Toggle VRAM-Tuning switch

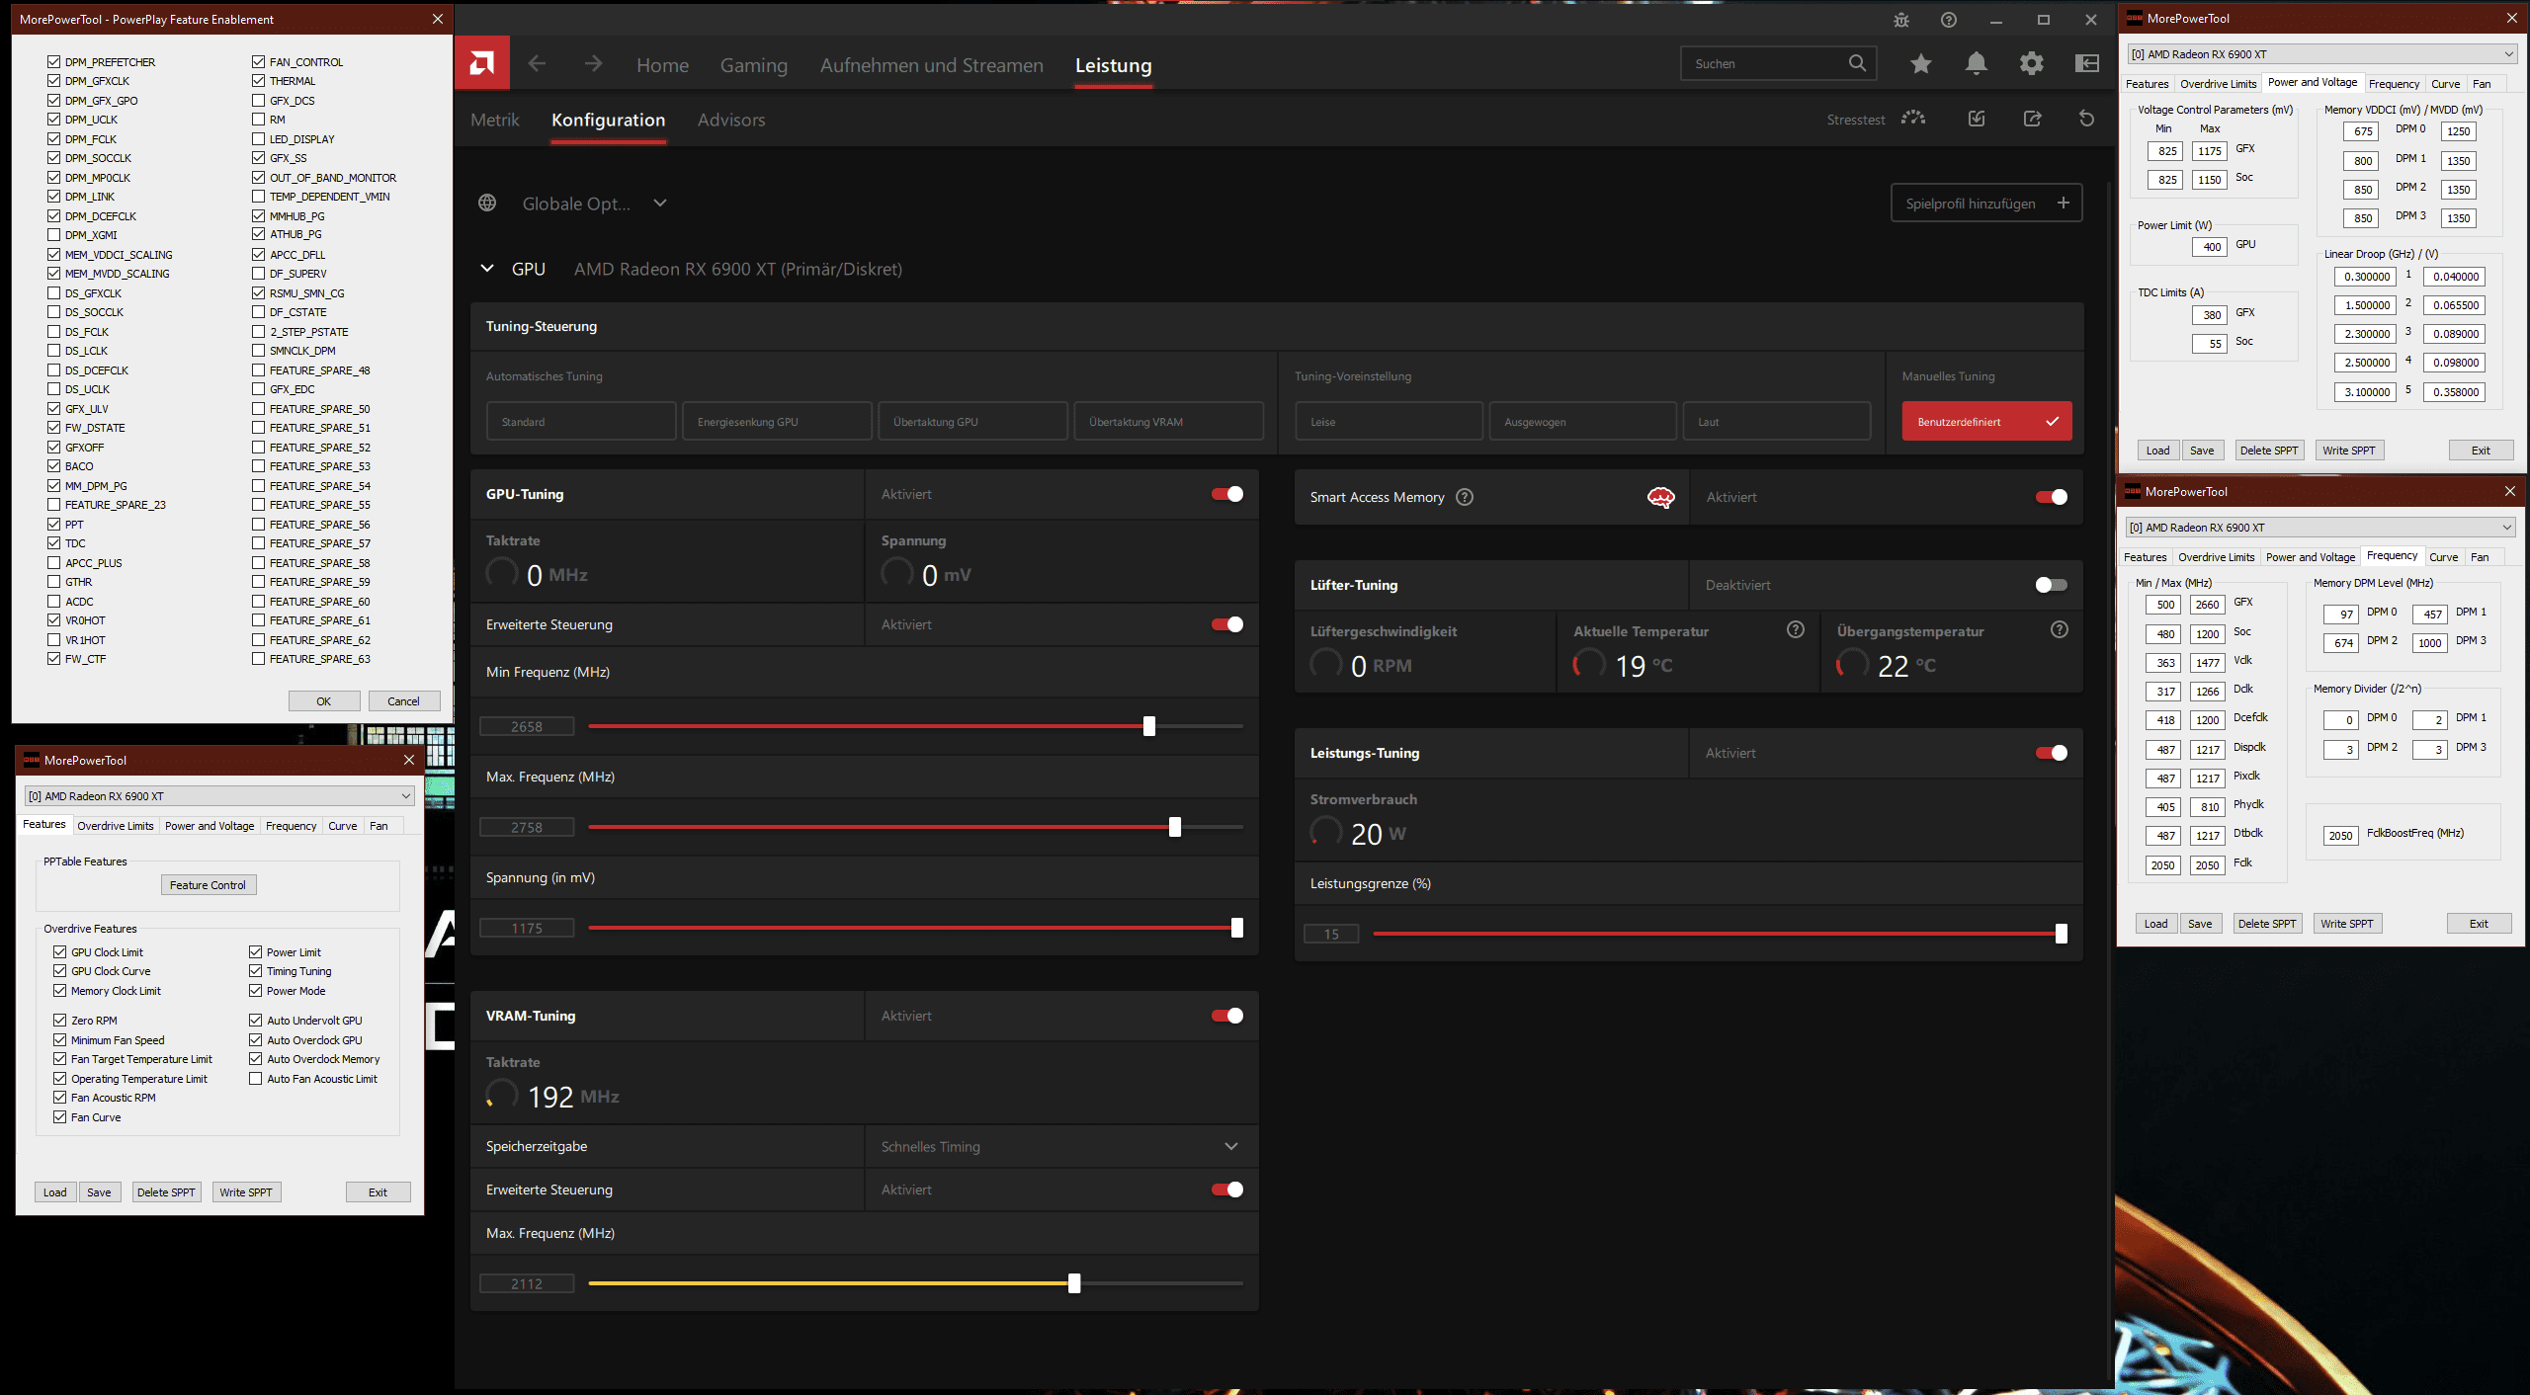tap(1227, 1016)
